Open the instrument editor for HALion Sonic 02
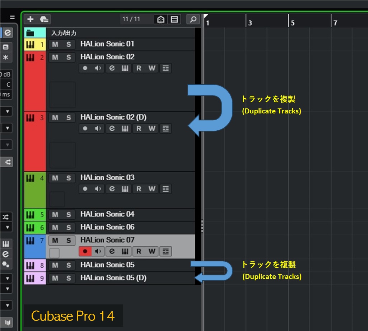368x331 pixels. click(125, 68)
